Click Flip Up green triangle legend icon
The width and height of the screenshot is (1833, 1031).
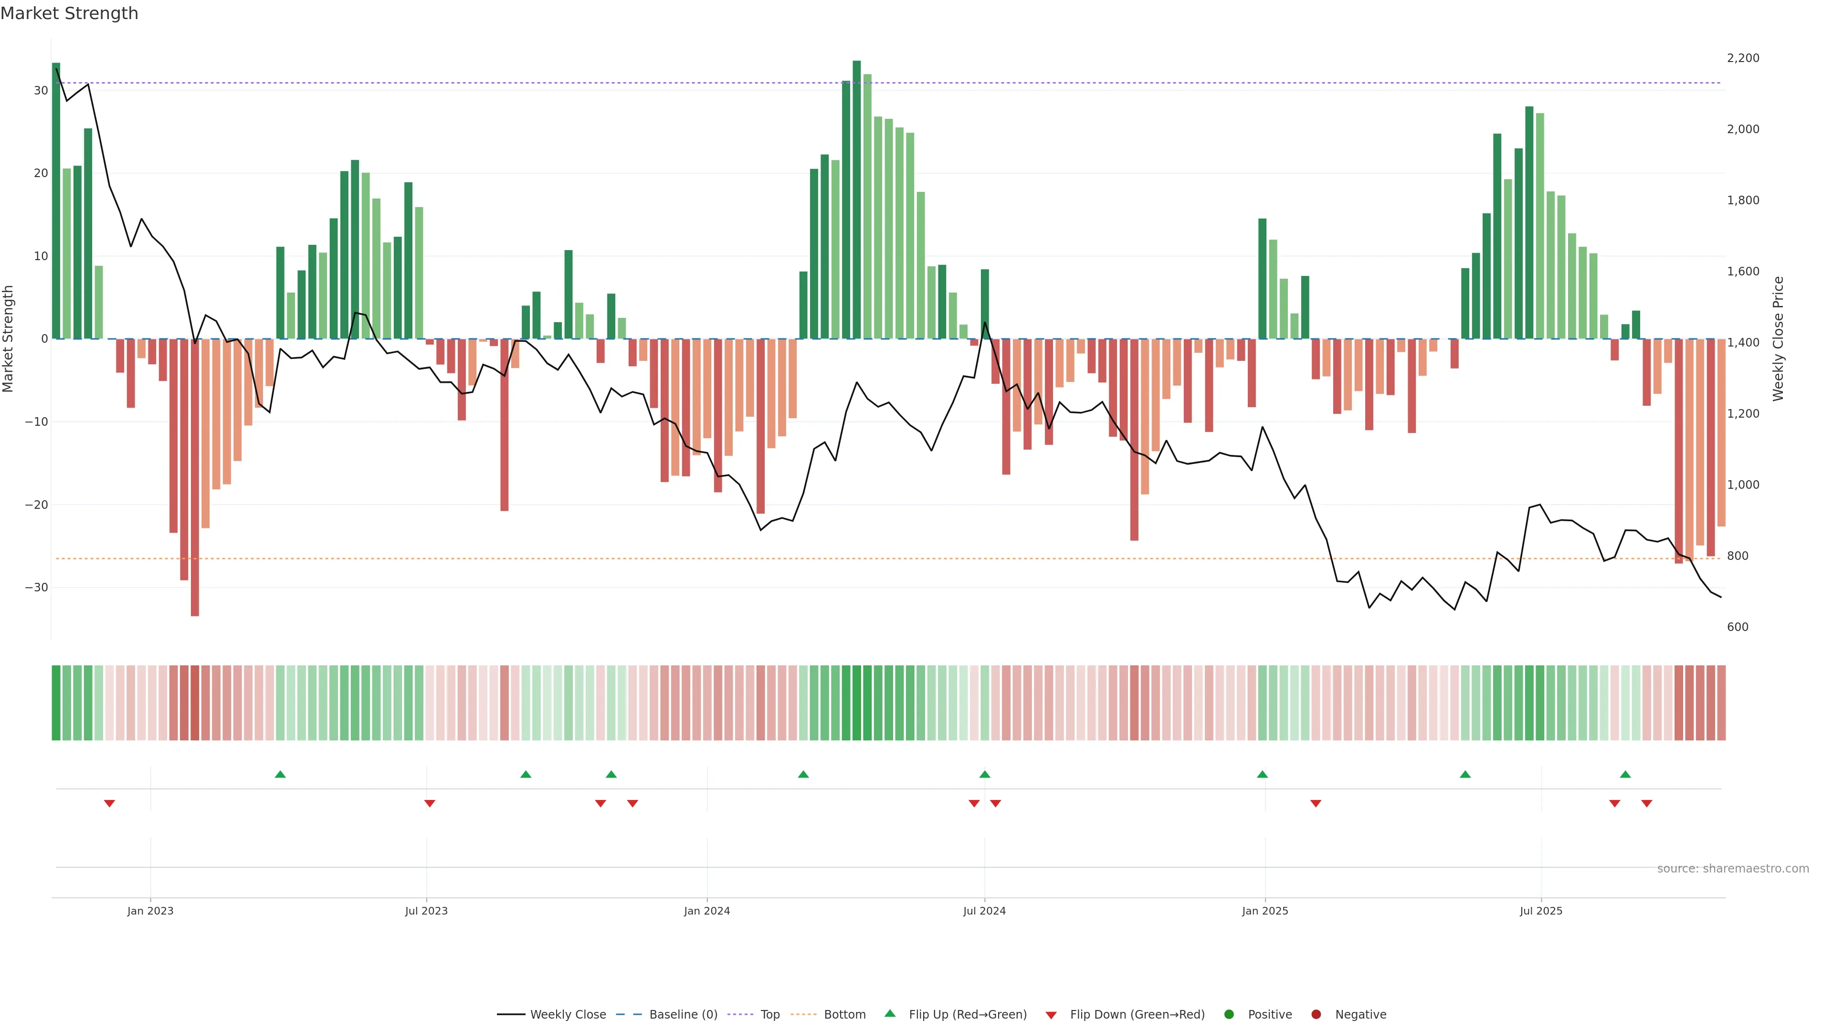[889, 1013]
